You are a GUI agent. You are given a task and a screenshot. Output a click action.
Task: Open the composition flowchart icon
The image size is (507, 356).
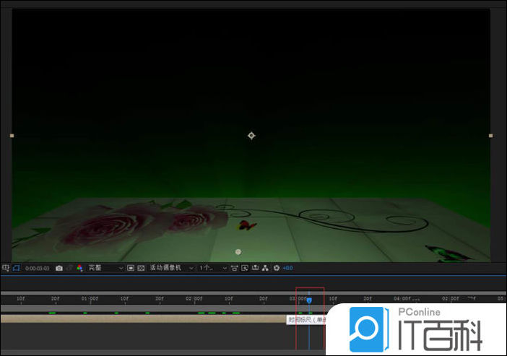(x=266, y=268)
